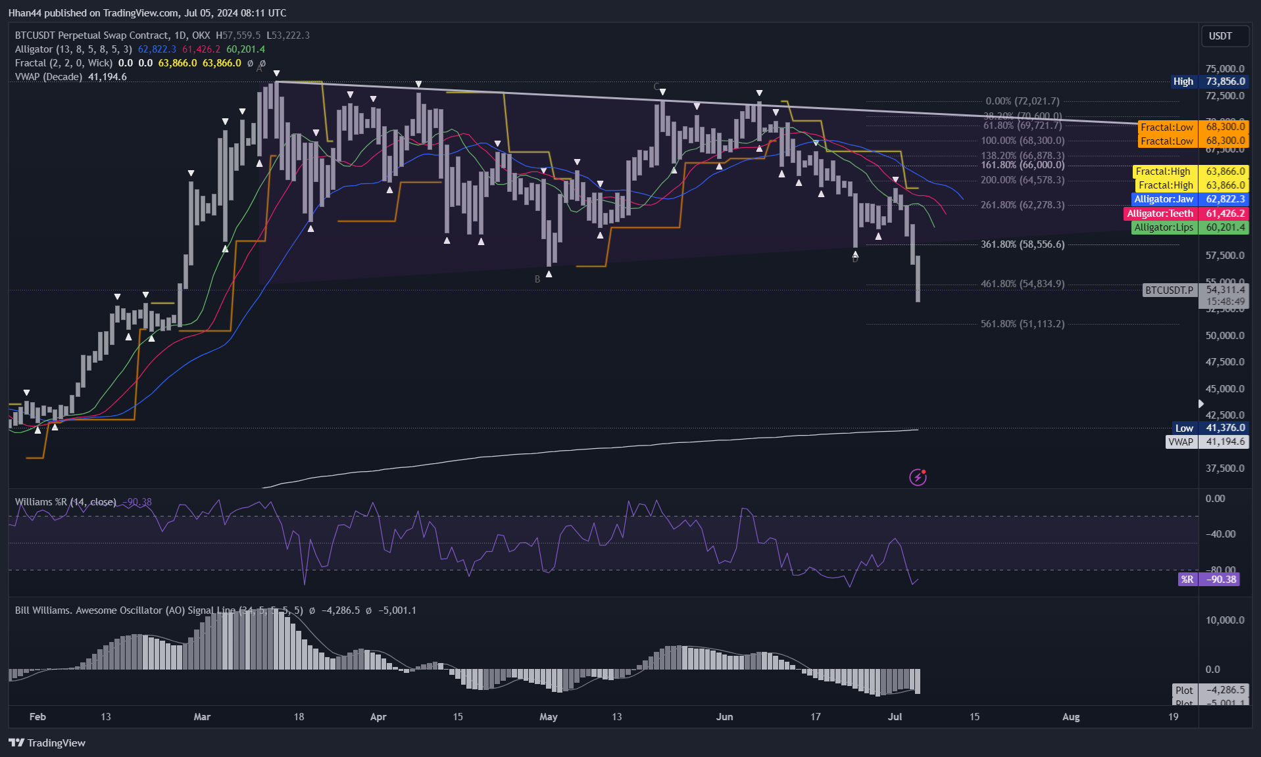Click the small arrow on the price scale

pyautogui.click(x=1200, y=403)
